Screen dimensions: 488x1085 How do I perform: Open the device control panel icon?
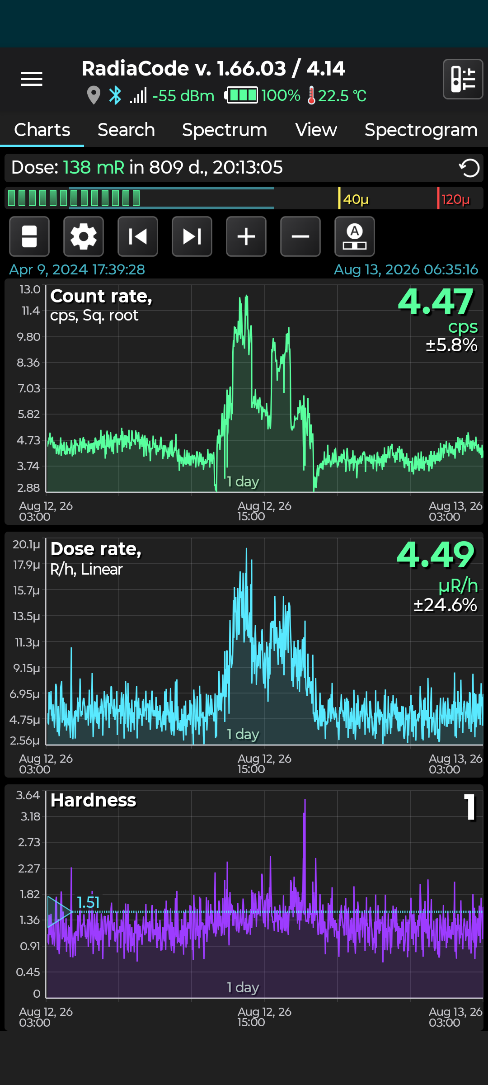click(463, 79)
